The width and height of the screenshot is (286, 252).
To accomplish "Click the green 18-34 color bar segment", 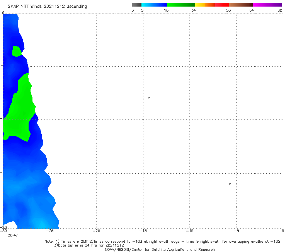I will coord(181,5).
